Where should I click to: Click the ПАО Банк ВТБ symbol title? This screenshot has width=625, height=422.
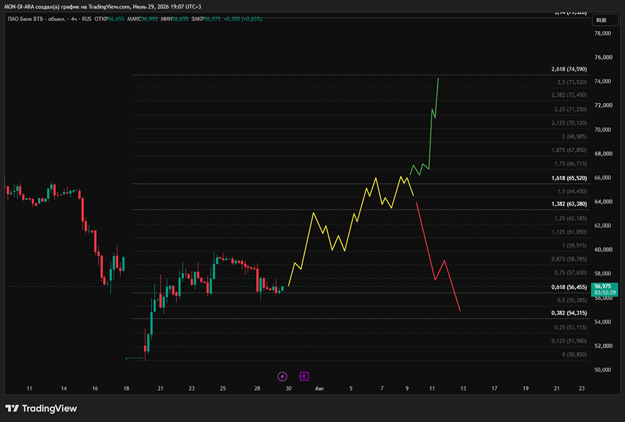37,19
